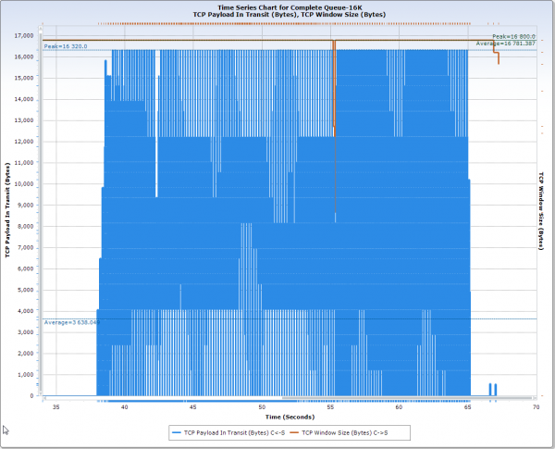The width and height of the screenshot is (555, 449).
Task: Click the 'Peak=16 800.0' label
Action: (513, 36)
